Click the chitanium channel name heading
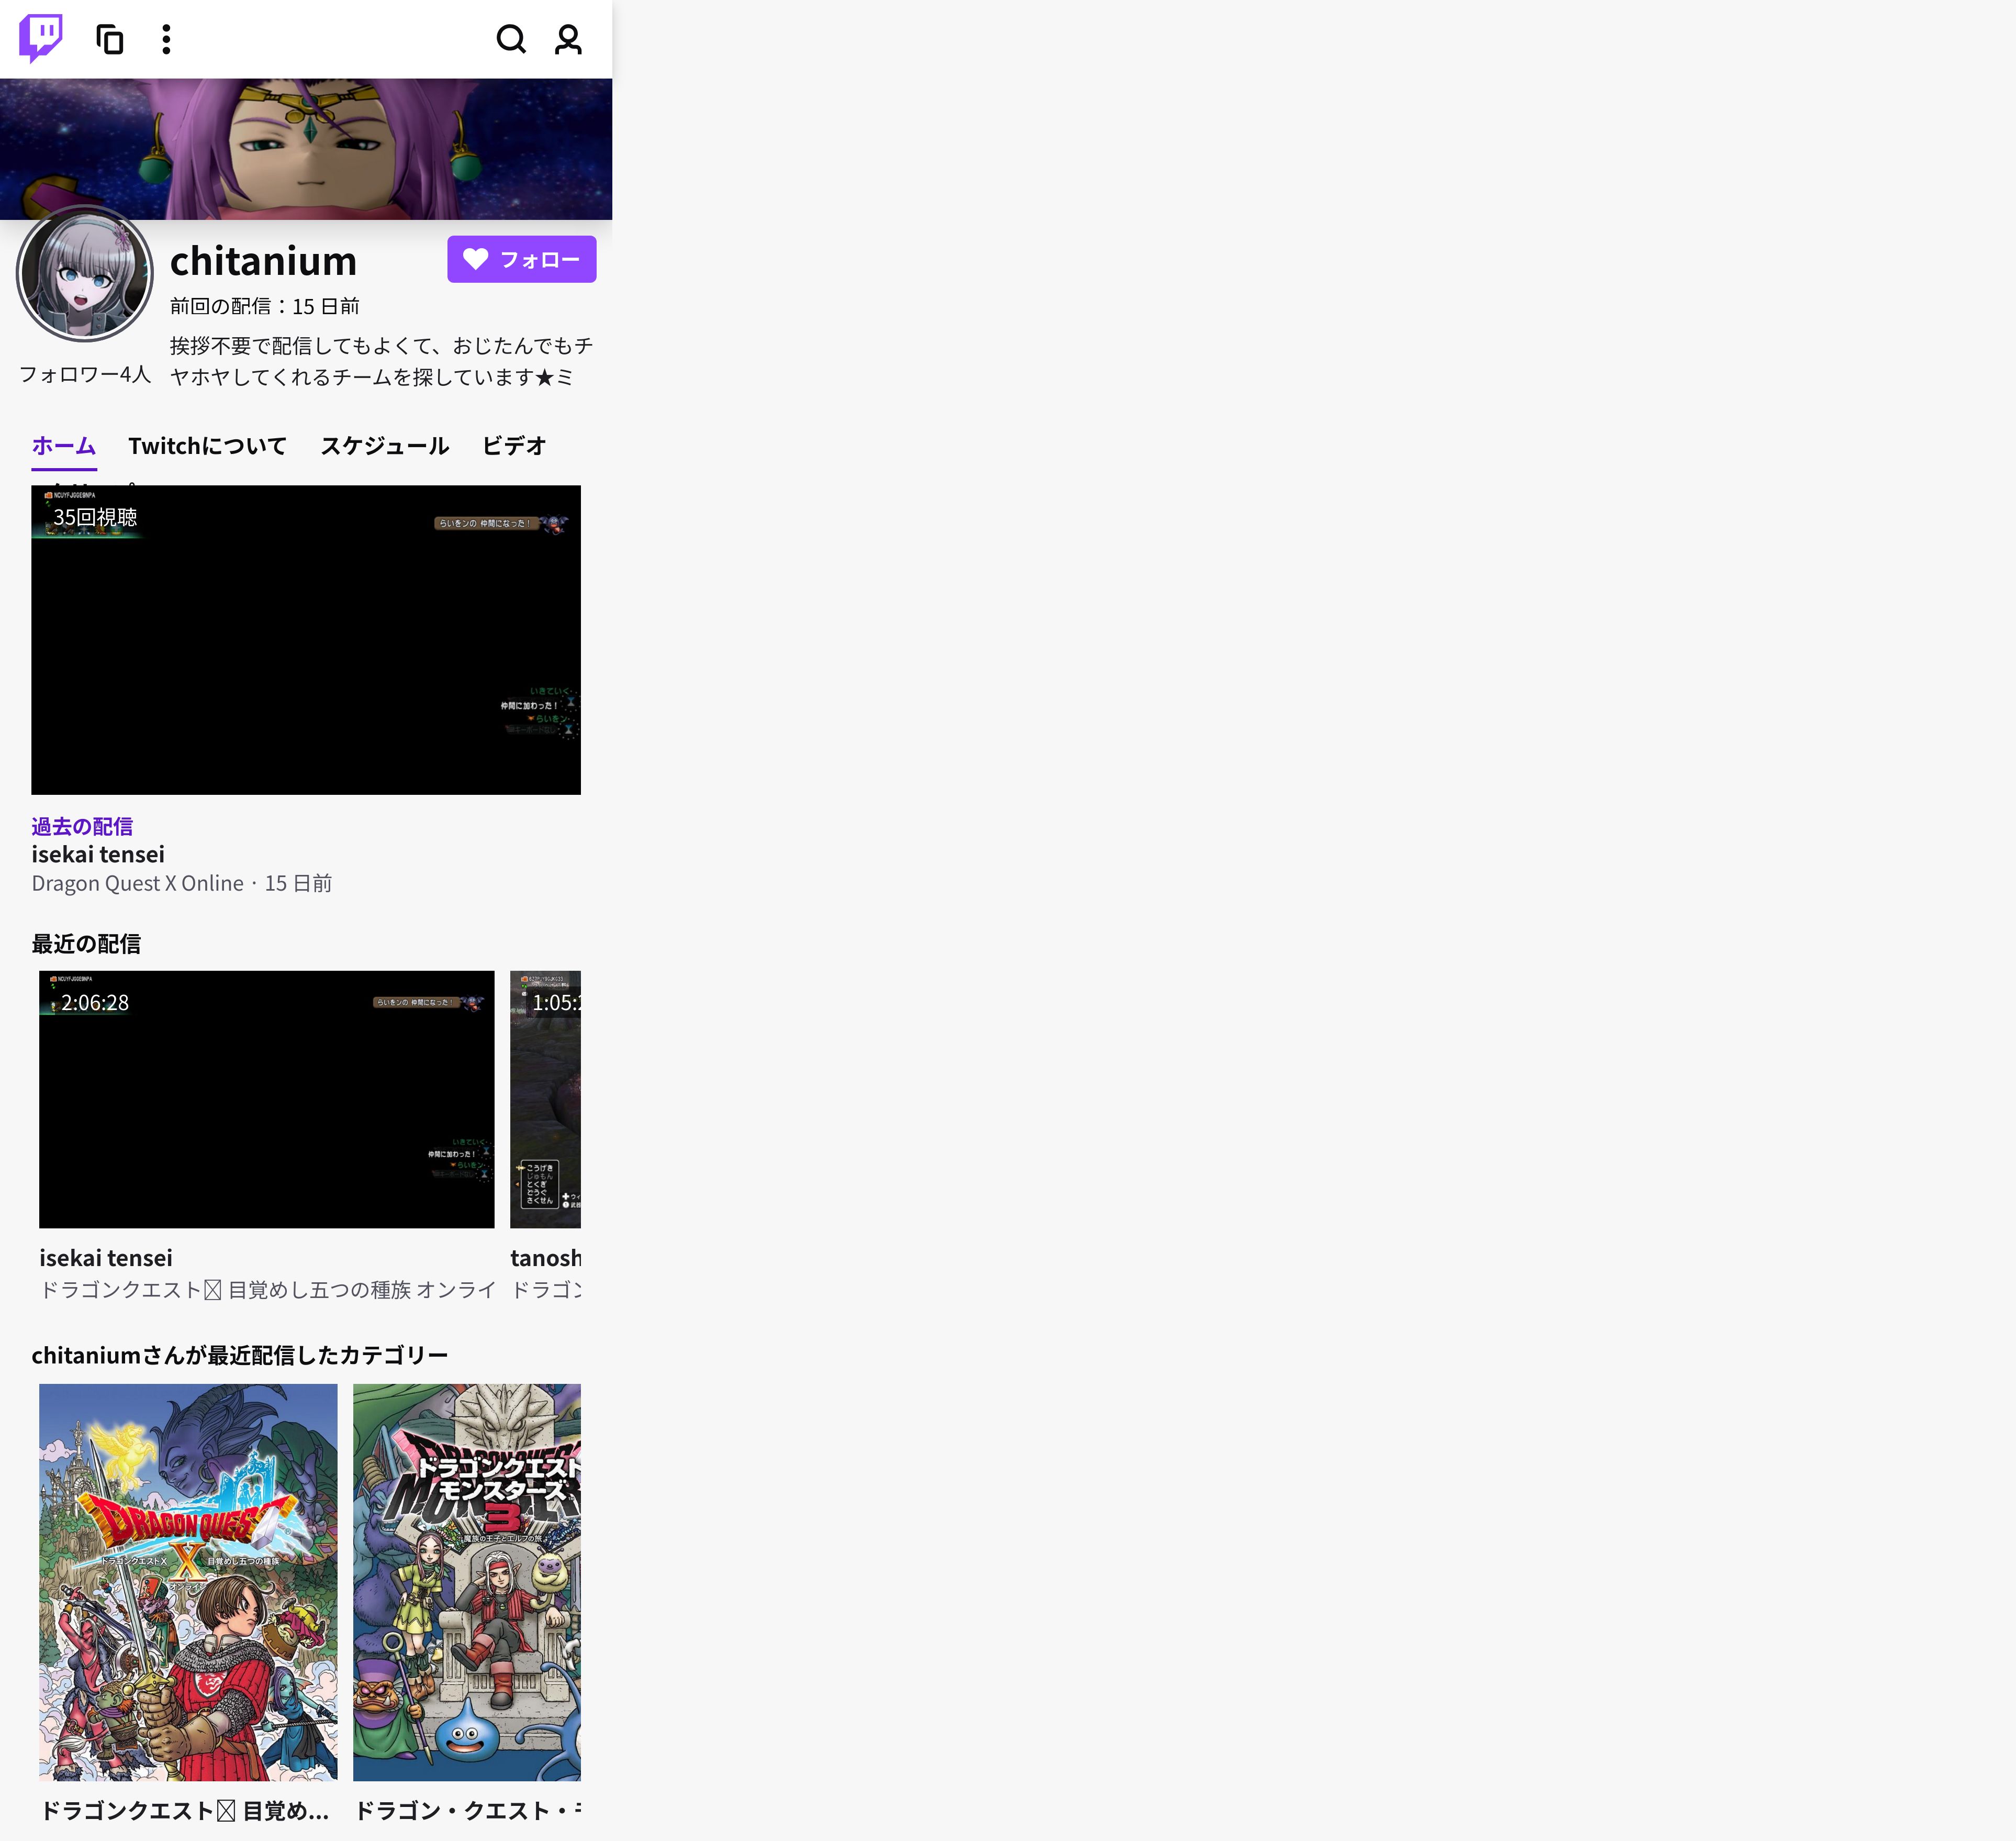The image size is (2016, 1841). coord(263,261)
